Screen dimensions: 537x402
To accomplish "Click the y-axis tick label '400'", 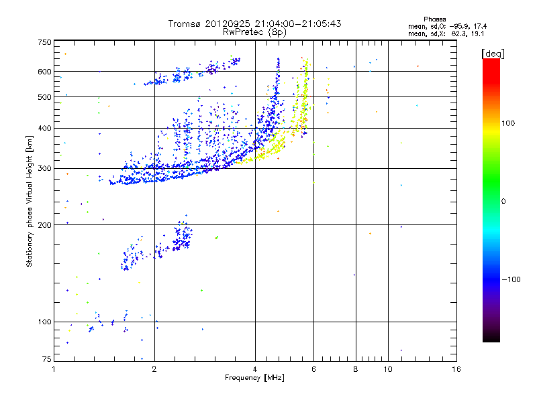I will tap(44, 129).
